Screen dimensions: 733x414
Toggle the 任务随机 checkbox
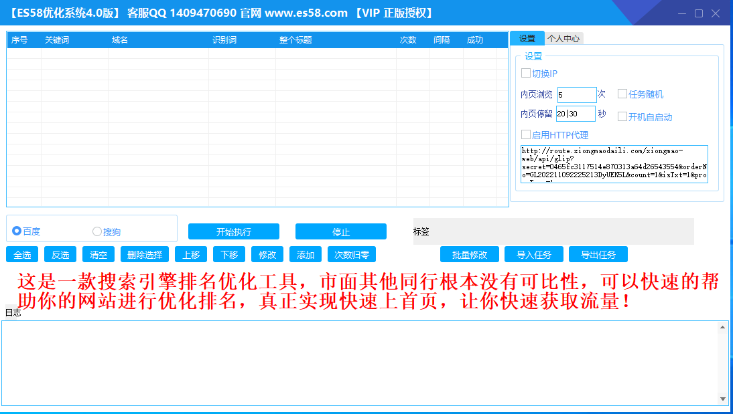pos(622,94)
